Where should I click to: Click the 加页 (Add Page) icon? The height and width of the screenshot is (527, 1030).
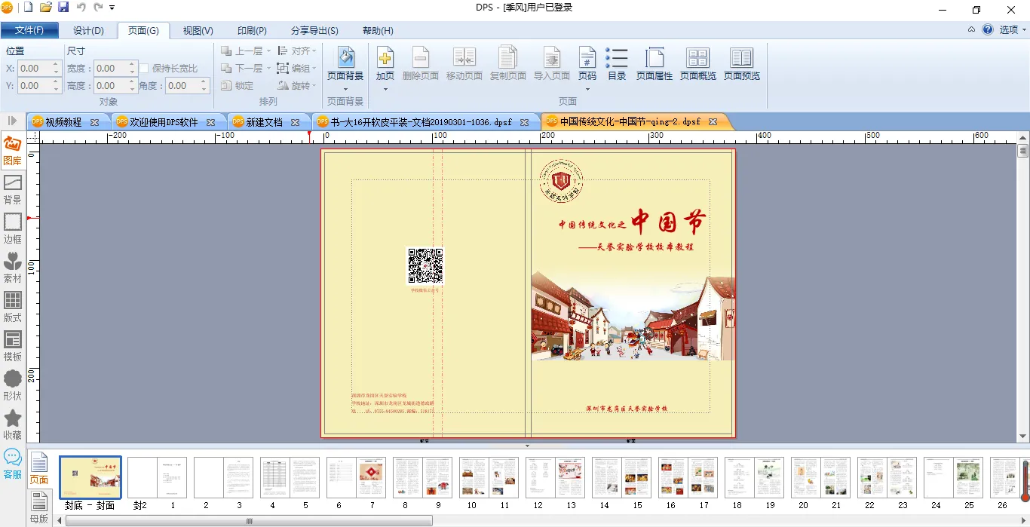point(385,59)
